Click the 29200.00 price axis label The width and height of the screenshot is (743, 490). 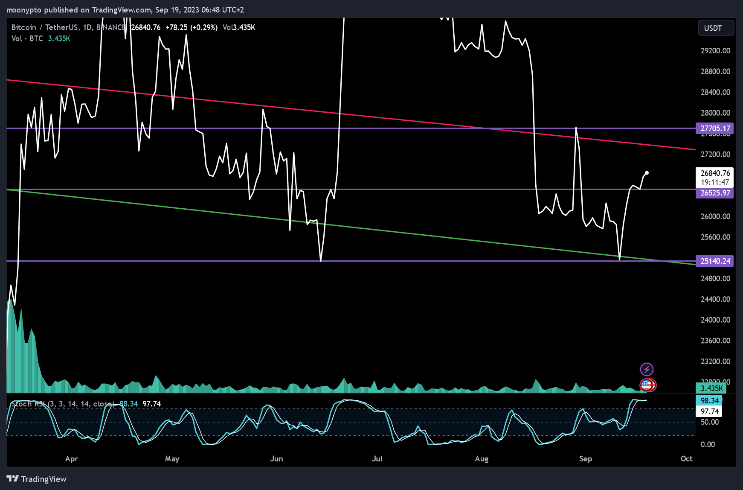point(715,51)
